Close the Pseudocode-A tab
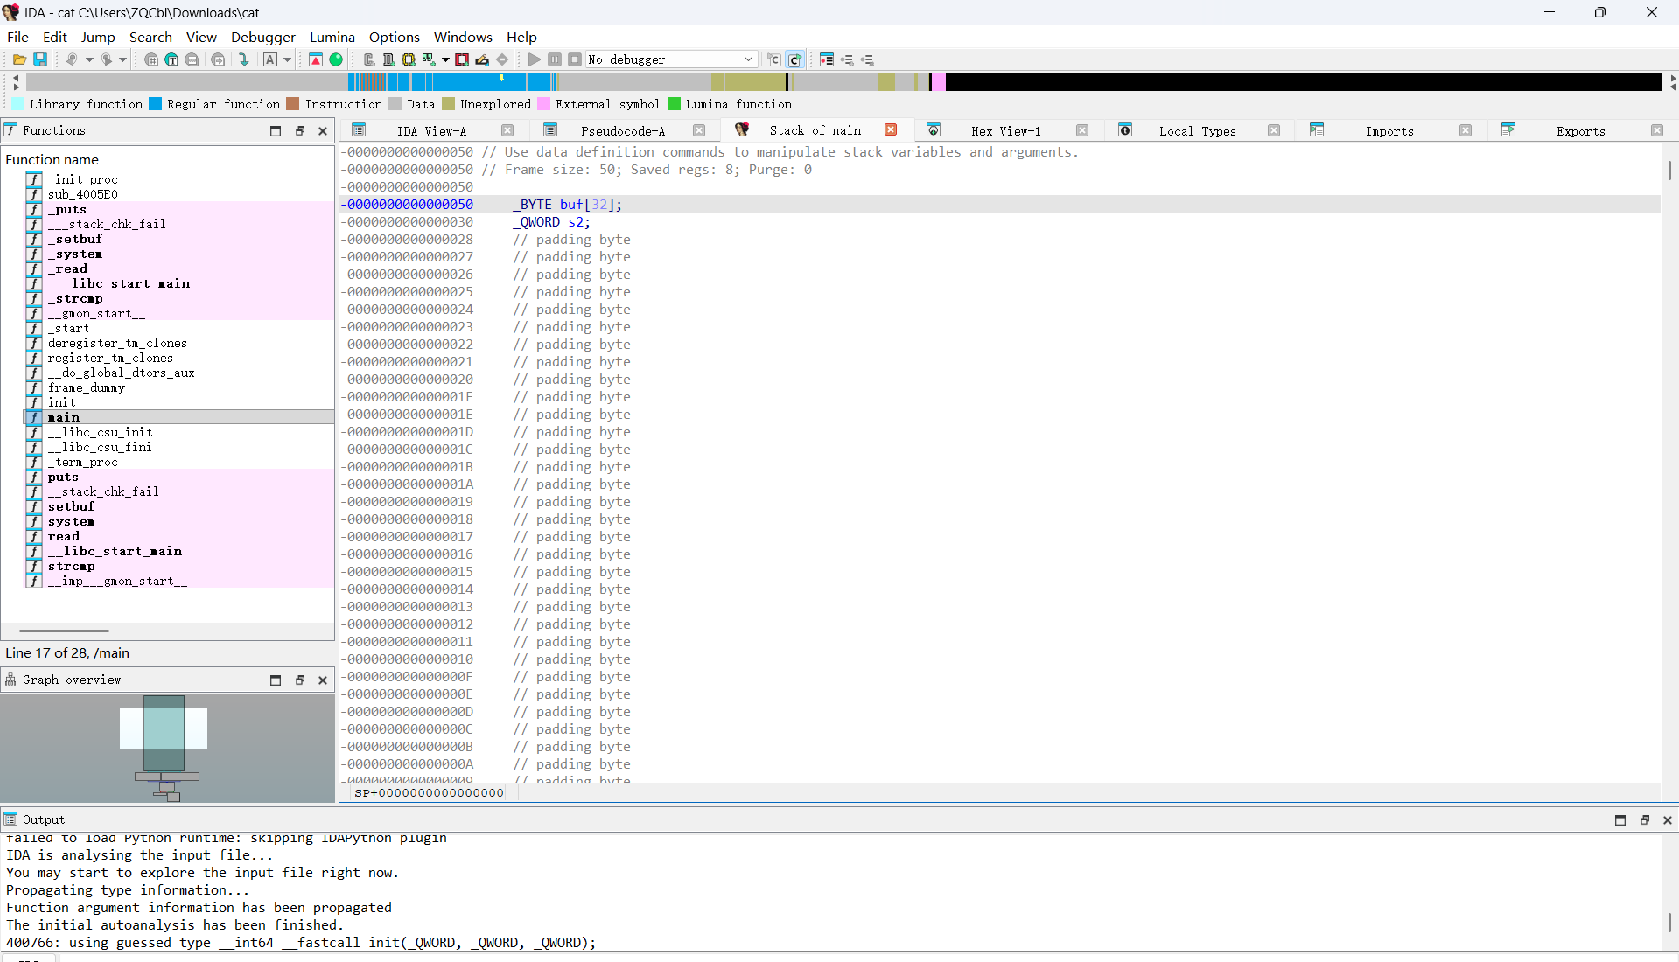Viewport: 1679px width, 962px height. [699, 130]
